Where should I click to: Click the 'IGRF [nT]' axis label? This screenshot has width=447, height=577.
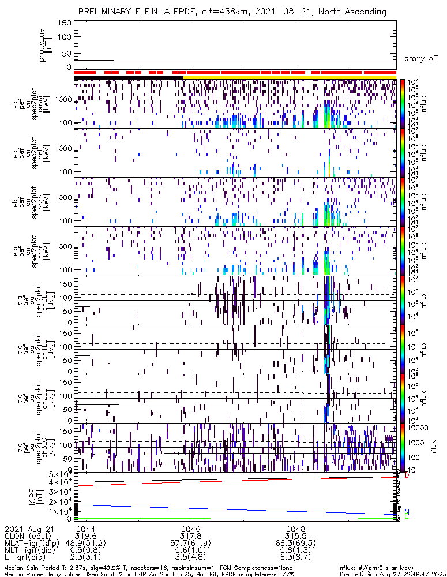[36, 496]
